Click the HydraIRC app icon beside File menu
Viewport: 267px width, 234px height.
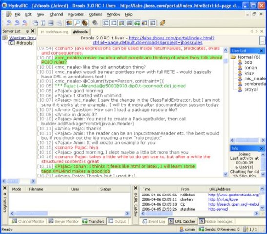point(8,14)
